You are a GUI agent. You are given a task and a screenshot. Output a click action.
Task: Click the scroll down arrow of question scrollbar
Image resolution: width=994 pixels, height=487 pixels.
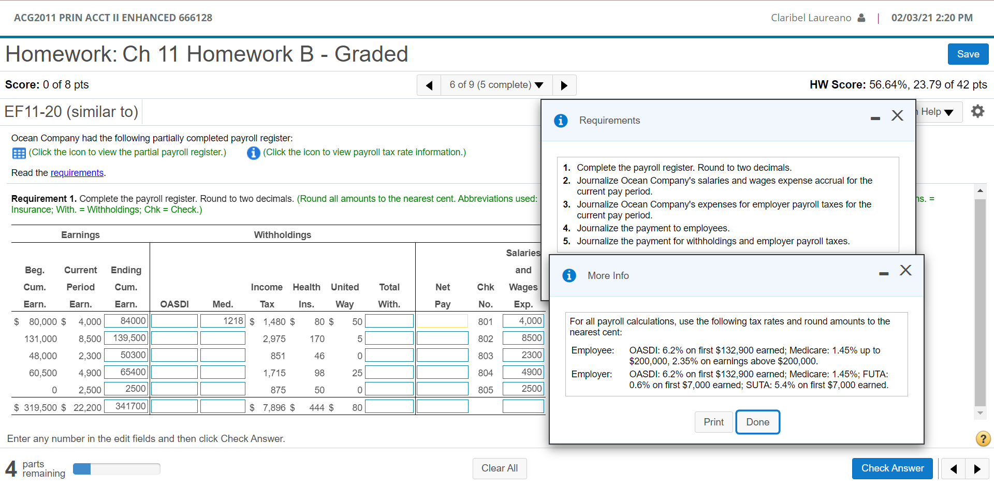(x=980, y=412)
